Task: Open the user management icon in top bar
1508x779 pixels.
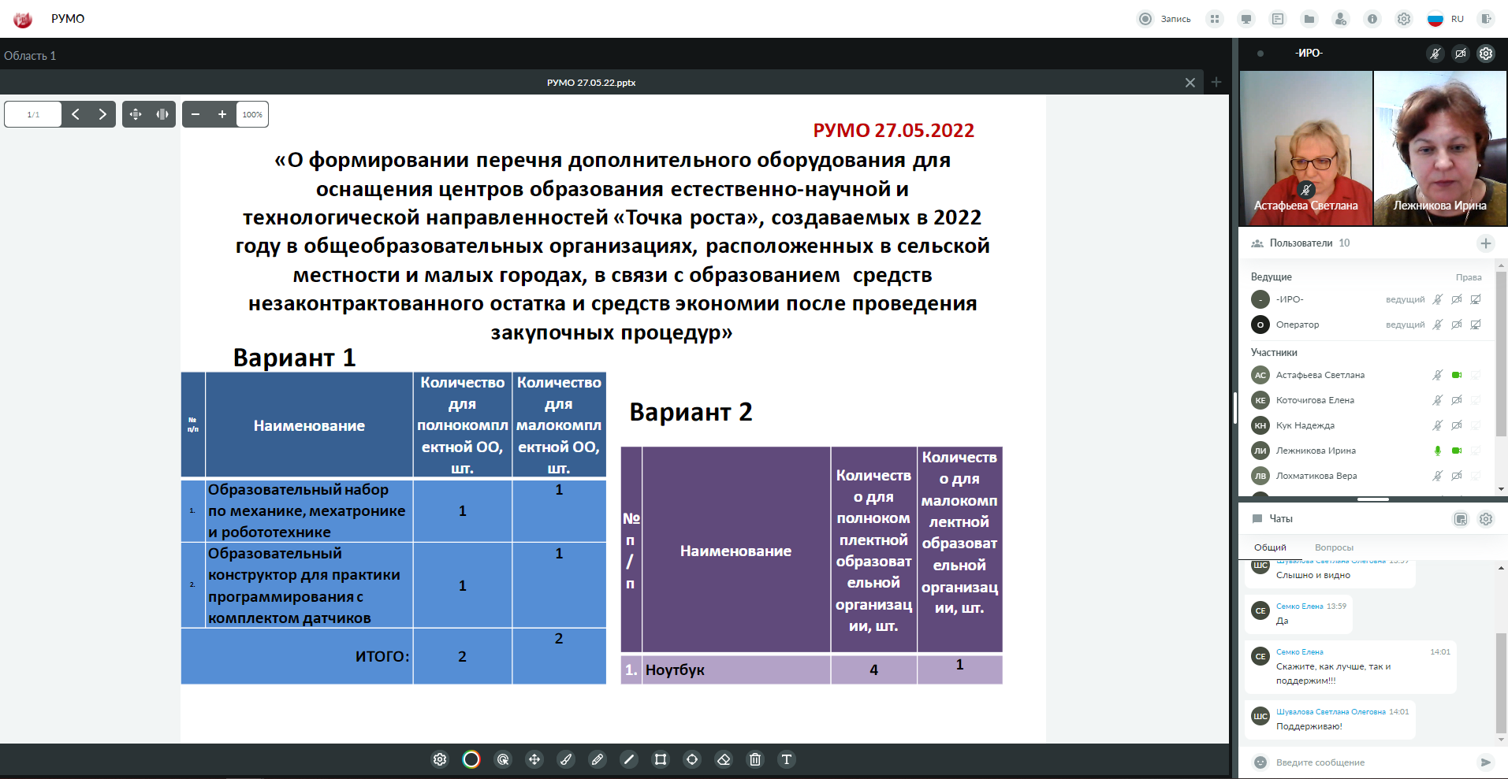Action: [1341, 19]
